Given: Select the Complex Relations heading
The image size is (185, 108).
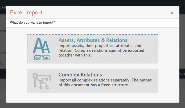Looking at the screenshot, I should pos(80,75).
